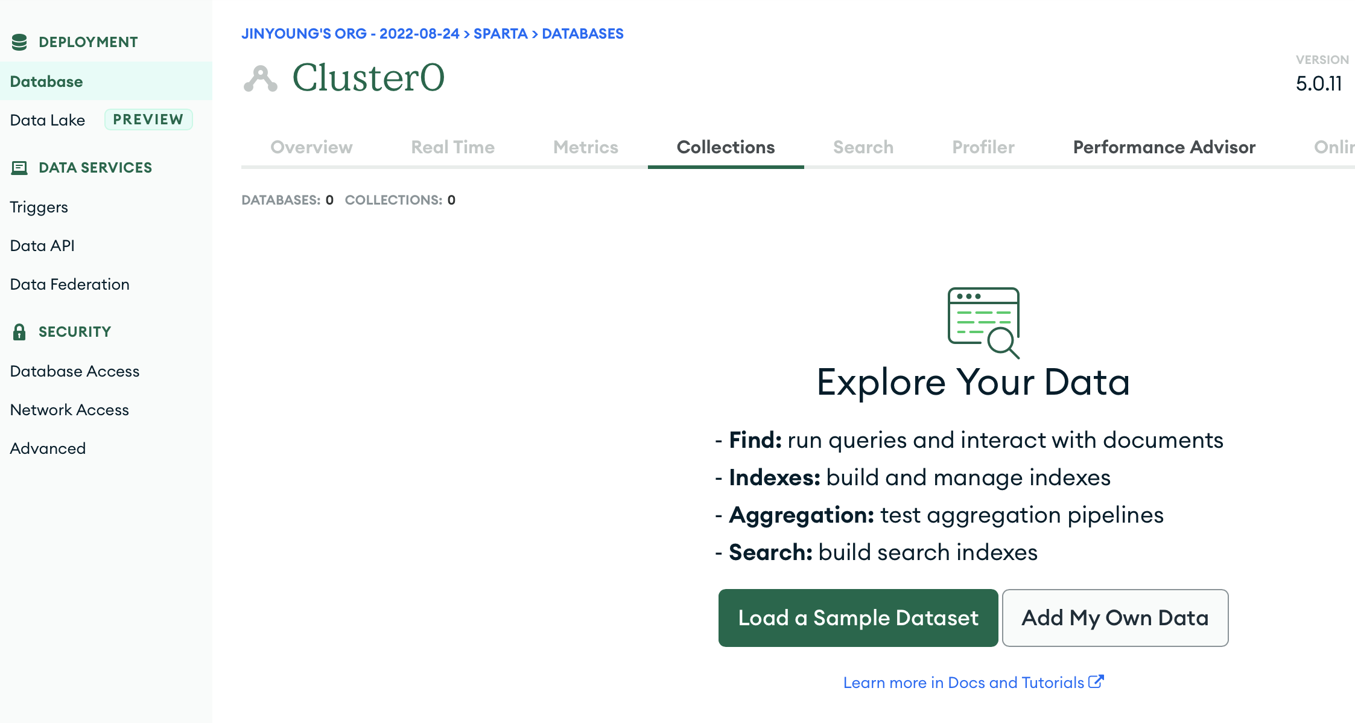Click the Search: build search indexes line
The width and height of the screenshot is (1355, 723).
876,552
